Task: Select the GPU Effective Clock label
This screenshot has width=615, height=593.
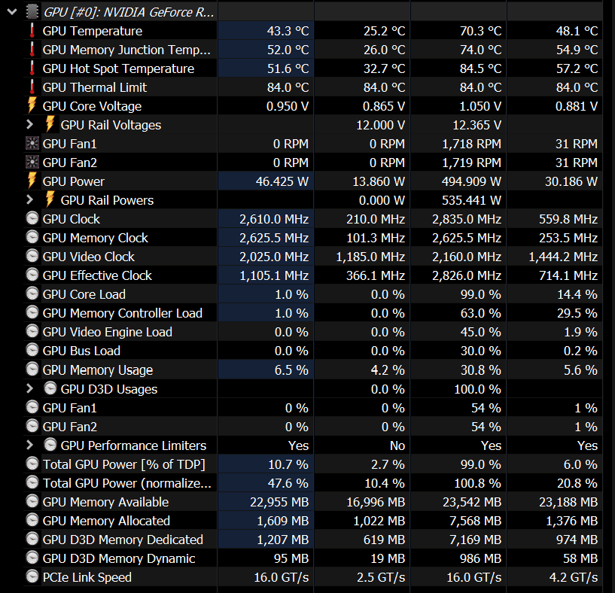Action: (97, 275)
